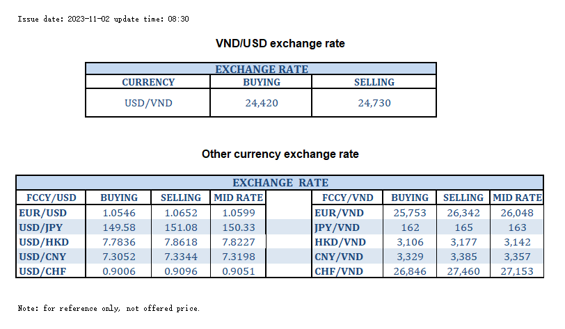
Task: Select the USD/CHF row label
Action: click(42, 271)
